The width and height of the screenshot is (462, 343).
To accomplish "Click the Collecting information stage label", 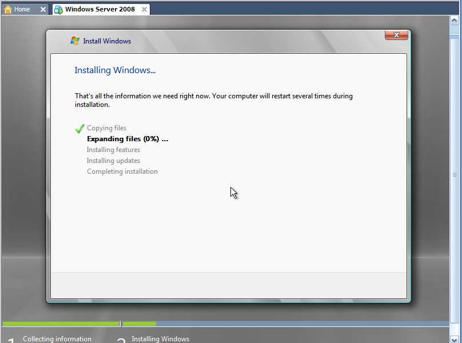I will (57, 339).
